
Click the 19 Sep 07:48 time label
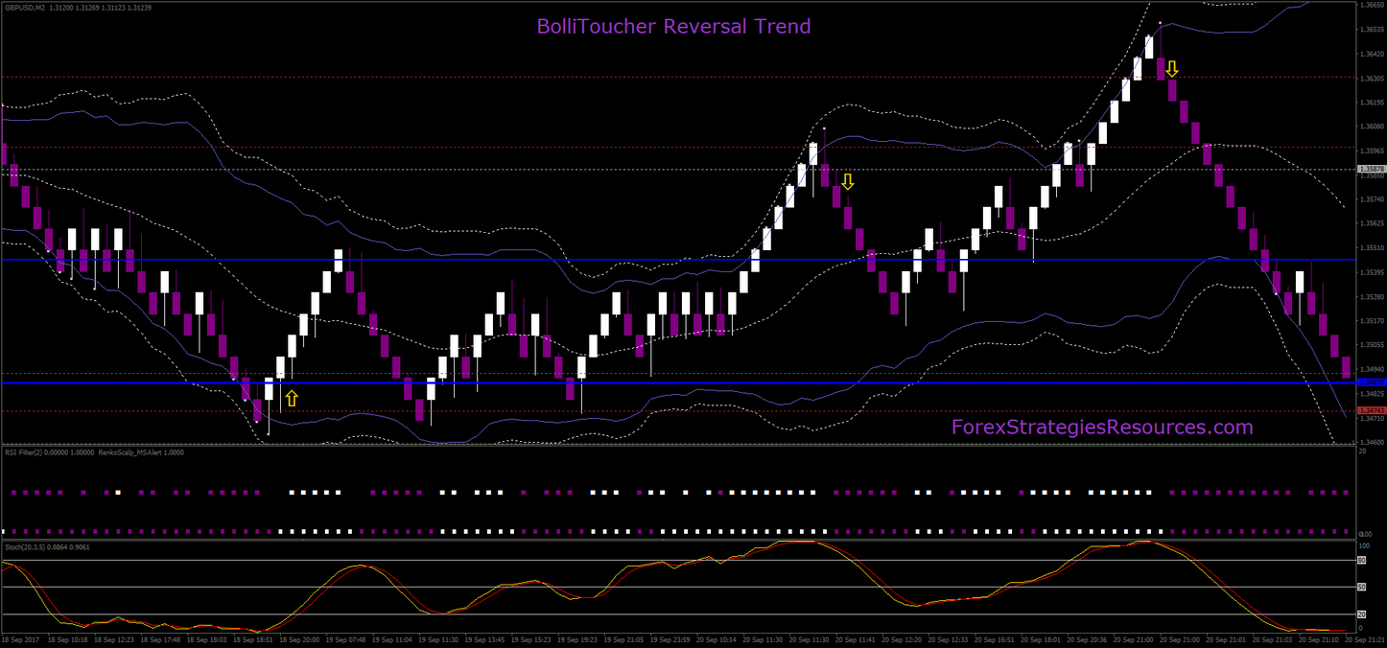click(x=346, y=639)
